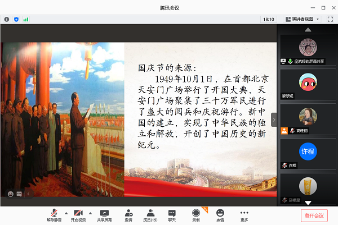338x225 pixels.
Task: Open more options (更多)
Action: tap(244, 215)
